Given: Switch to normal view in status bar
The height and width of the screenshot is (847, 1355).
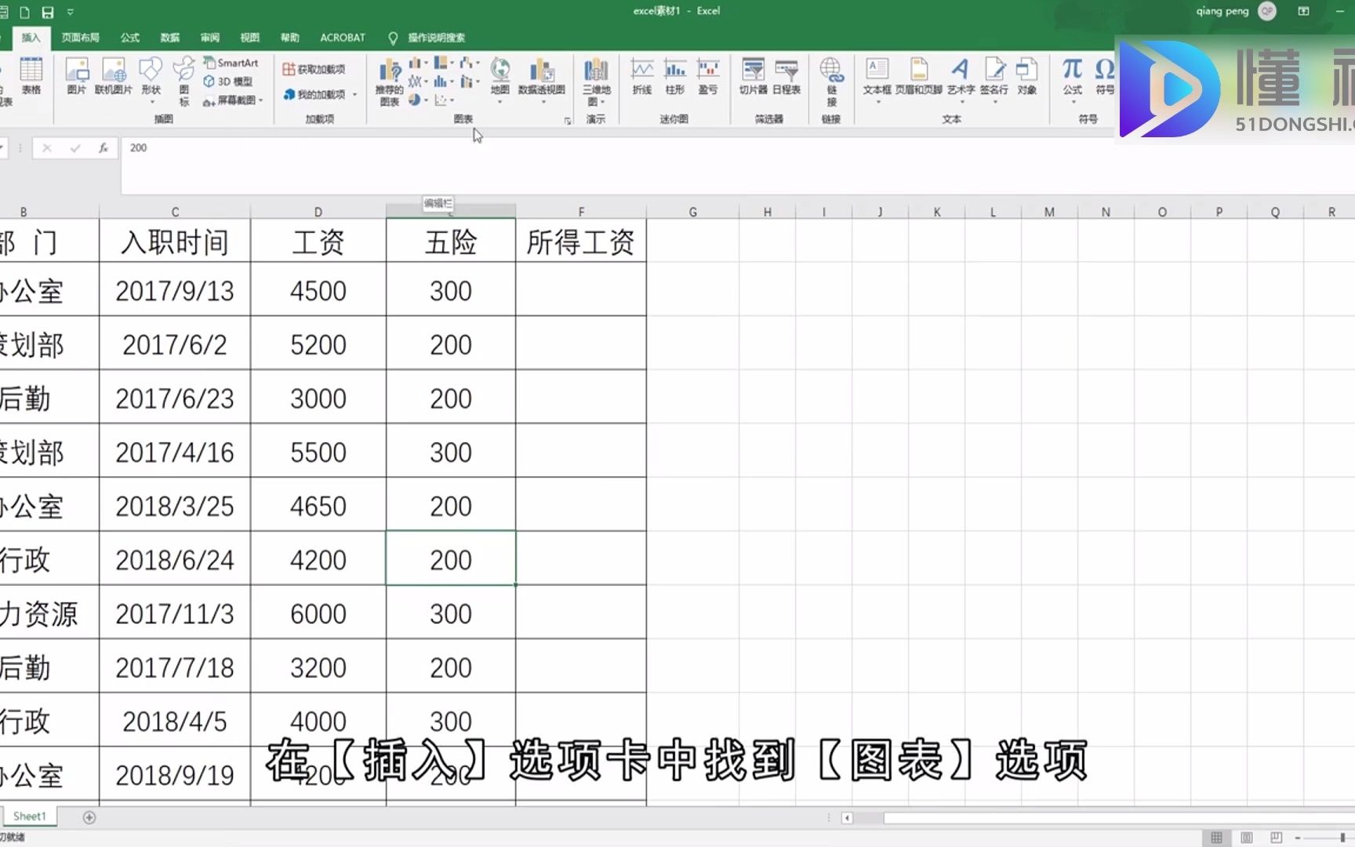Looking at the screenshot, I should pos(1216,838).
